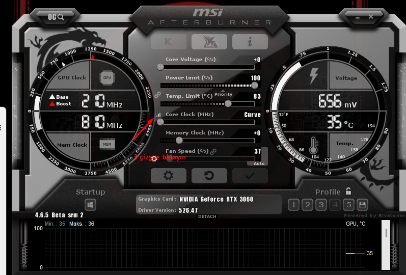Select profile slot 5
This screenshot has width=406, height=275.
[349, 205]
